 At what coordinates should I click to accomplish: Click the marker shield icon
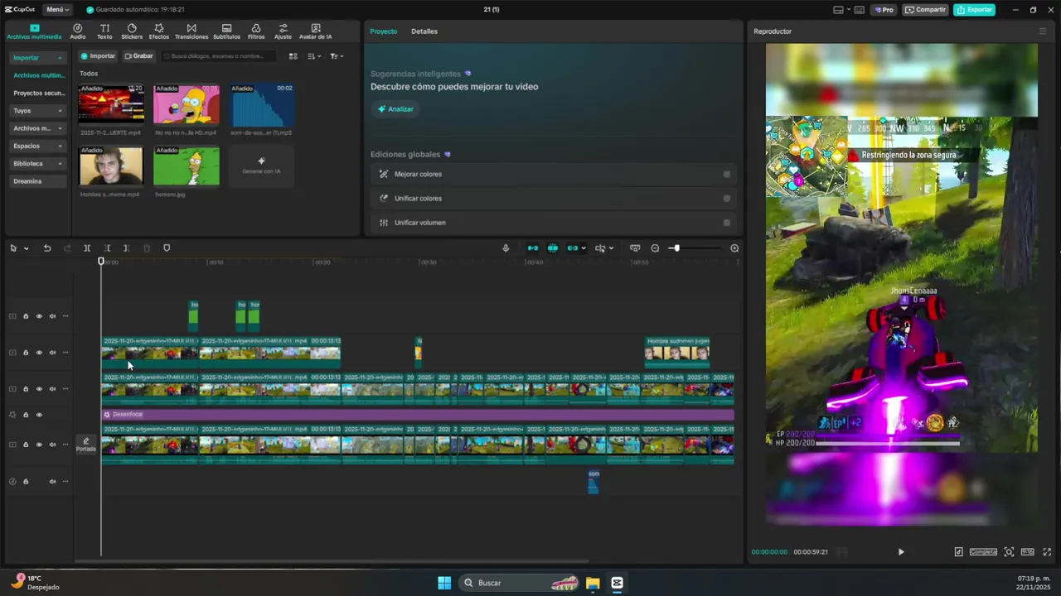click(167, 248)
